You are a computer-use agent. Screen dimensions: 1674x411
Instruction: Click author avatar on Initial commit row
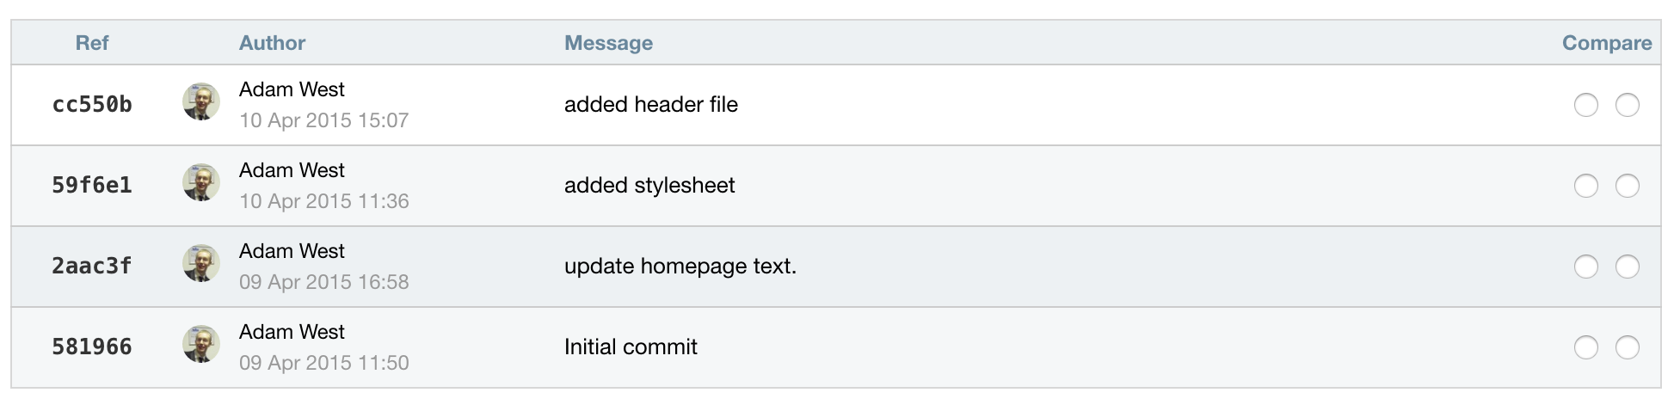coord(201,344)
